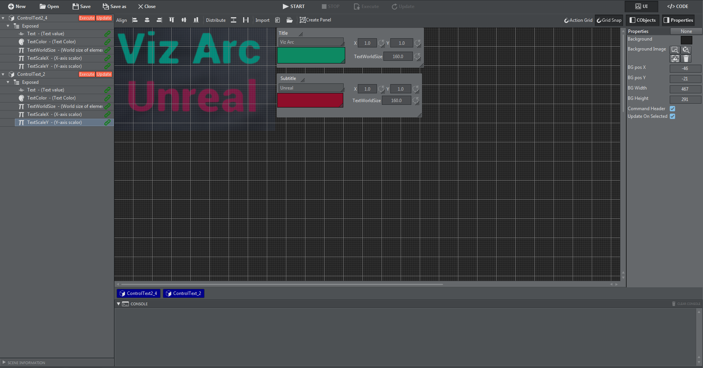The height and width of the screenshot is (368, 703).
Task: Reset the Title Y scale value
Action: coord(417,43)
